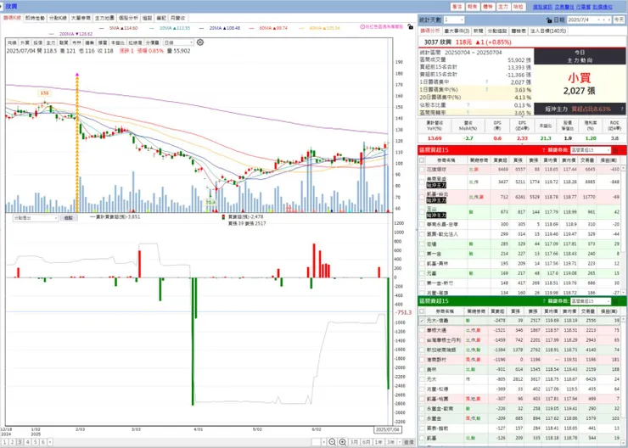This screenshot has height=448, width=628.
Task: Open the 重大事件(3) tab
Action: click(457, 31)
